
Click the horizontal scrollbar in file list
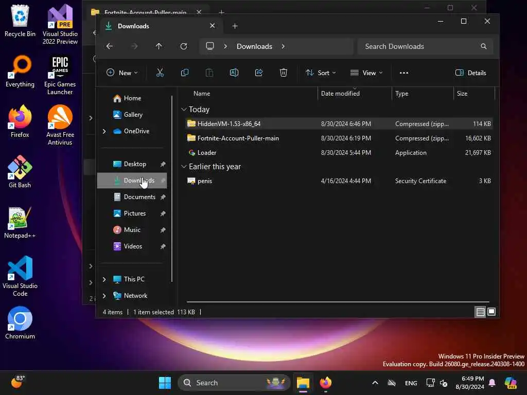coord(338,302)
